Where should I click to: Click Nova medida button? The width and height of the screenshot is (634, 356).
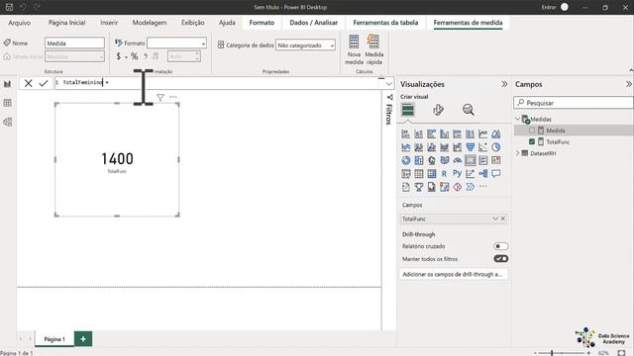coord(354,49)
